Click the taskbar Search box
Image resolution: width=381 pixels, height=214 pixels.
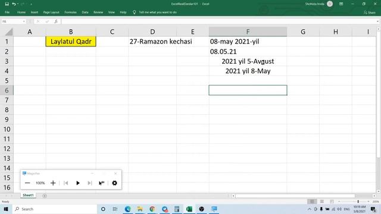[55, 209]
